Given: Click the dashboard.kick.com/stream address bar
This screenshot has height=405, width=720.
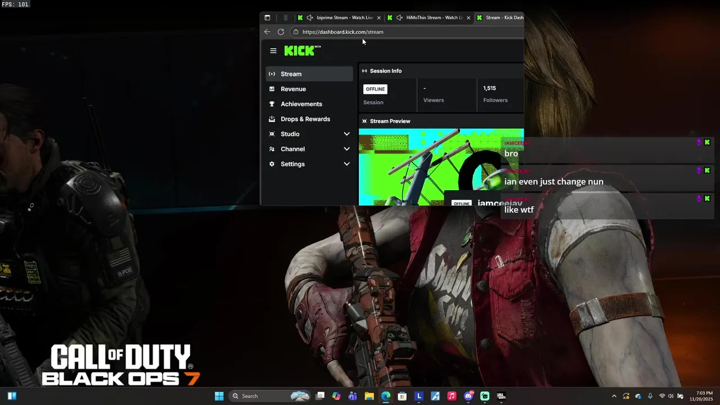Looking at the screenshot, I should coord(408,32).
